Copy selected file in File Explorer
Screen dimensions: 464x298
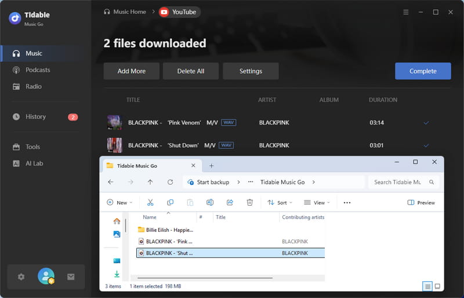(x=170, y=202)
